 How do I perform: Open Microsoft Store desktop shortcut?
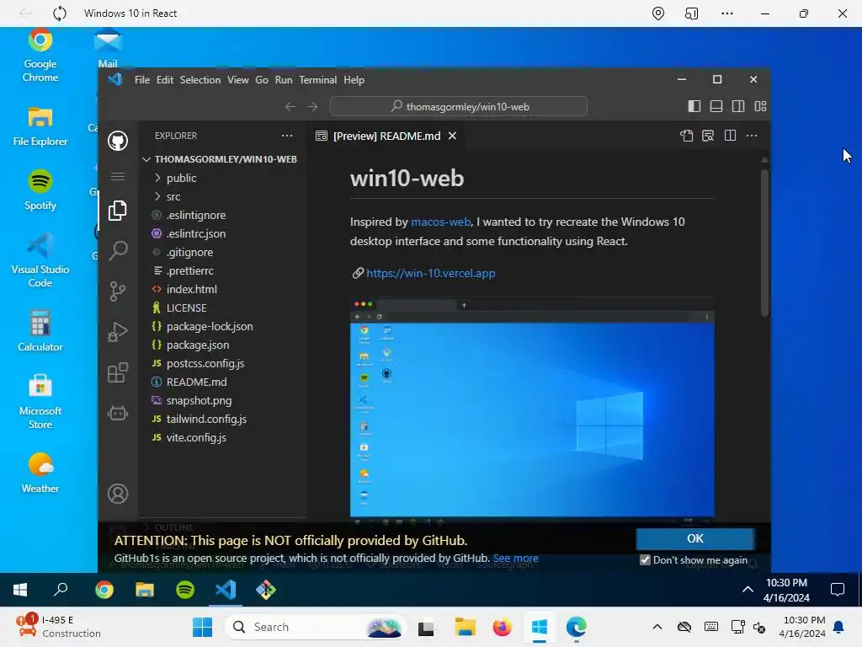40,402
